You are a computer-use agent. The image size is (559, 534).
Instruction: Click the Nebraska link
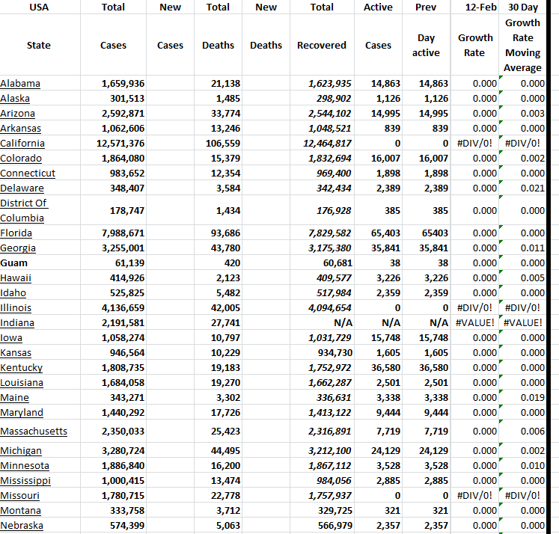click(22, 525)
